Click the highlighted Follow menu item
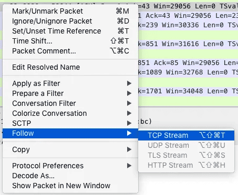Image resolution: width=238 pixels, height=195 pixels. (x=70, y=133)
